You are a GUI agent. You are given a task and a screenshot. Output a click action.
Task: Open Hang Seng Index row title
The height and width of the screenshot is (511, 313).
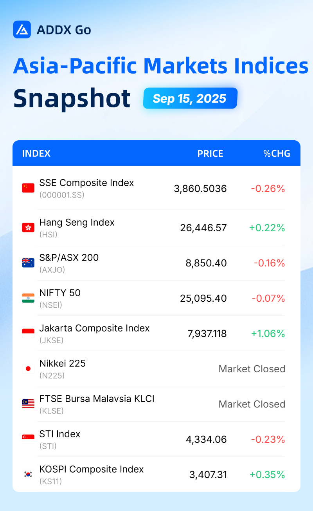coord(77,222)
